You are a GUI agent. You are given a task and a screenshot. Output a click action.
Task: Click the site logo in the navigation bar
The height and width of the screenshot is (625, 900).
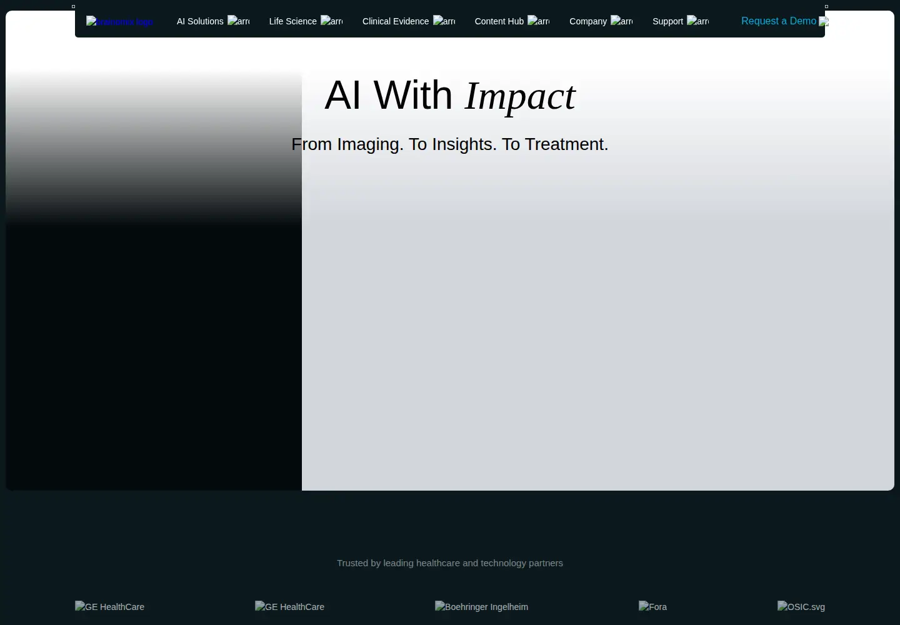click(x=120, y=21)
